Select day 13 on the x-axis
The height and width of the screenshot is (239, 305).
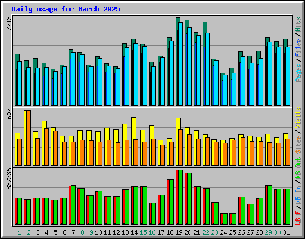pos(125,232)
